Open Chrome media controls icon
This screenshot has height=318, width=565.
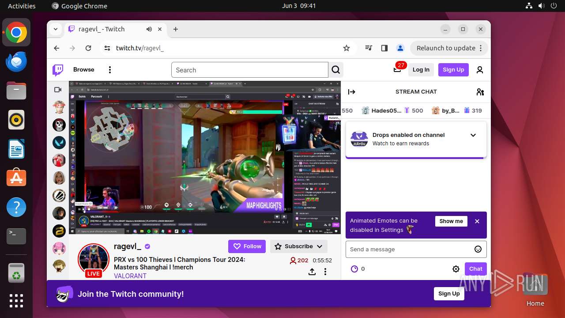tap(369, 48)
